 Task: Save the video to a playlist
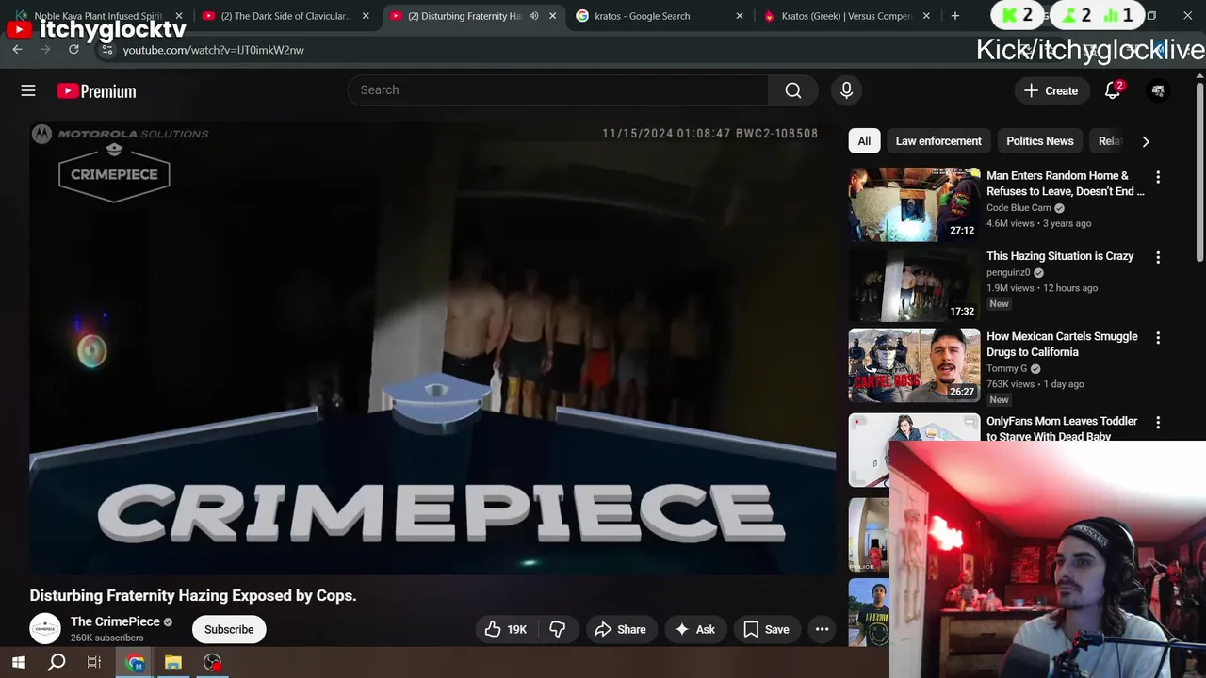coord(766,629)
